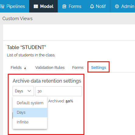Click the Pipelines icon in navbar

tap(2, 6)
